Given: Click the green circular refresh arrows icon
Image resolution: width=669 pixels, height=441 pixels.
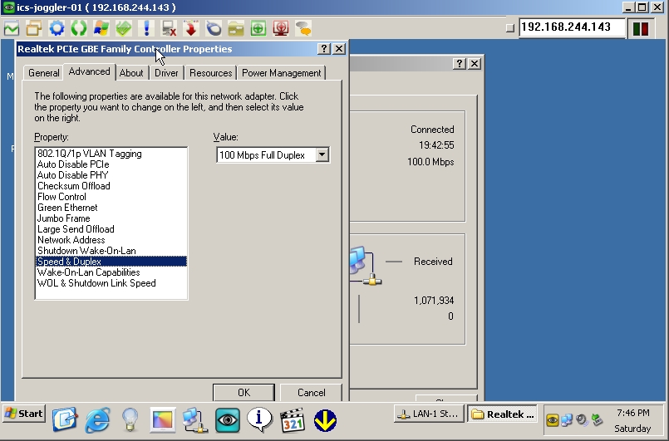Looking at the screenshot, I should click(79, 28).
